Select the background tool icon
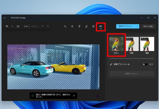The width and height of the screenshot is (159, 109). click(x=101, y=26)
